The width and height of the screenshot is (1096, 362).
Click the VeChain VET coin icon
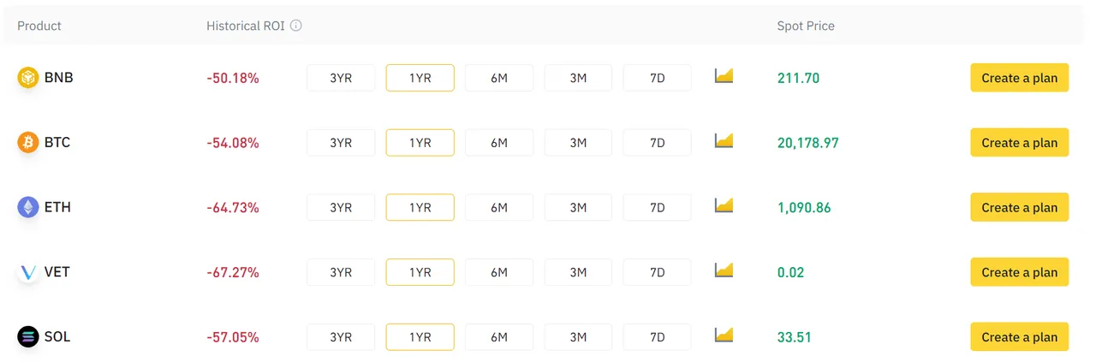[28, 272]
